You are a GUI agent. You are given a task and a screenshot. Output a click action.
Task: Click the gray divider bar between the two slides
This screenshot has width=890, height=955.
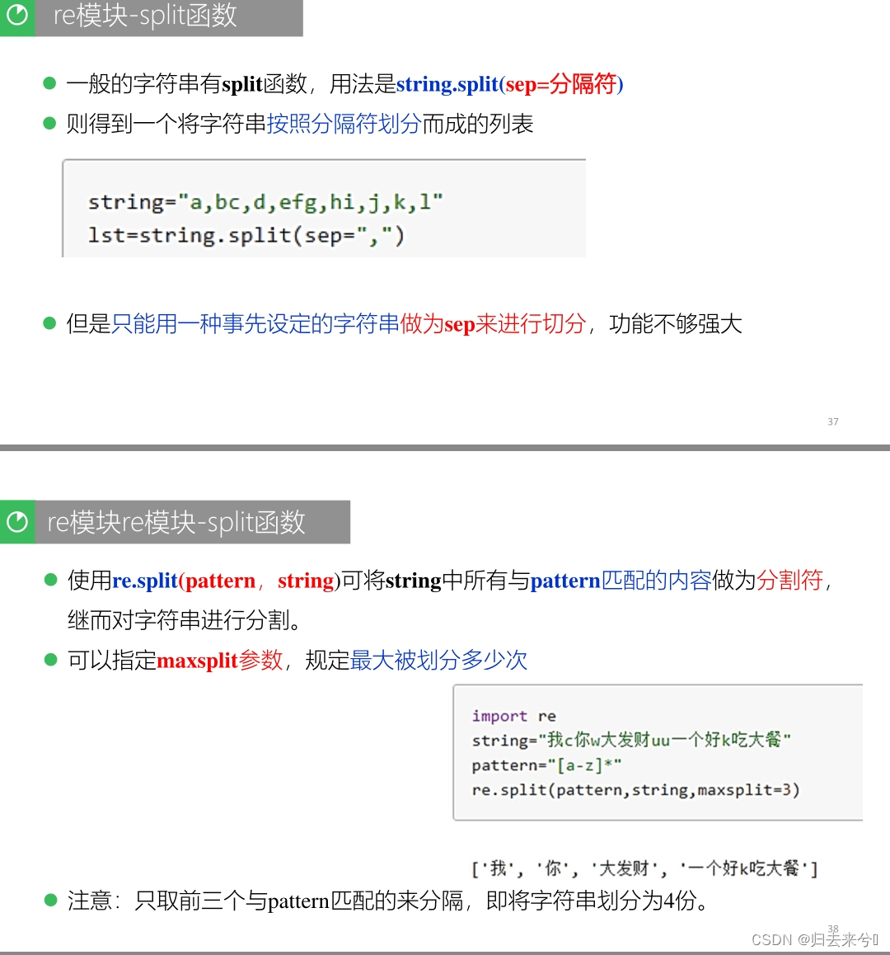coord(445,449)
